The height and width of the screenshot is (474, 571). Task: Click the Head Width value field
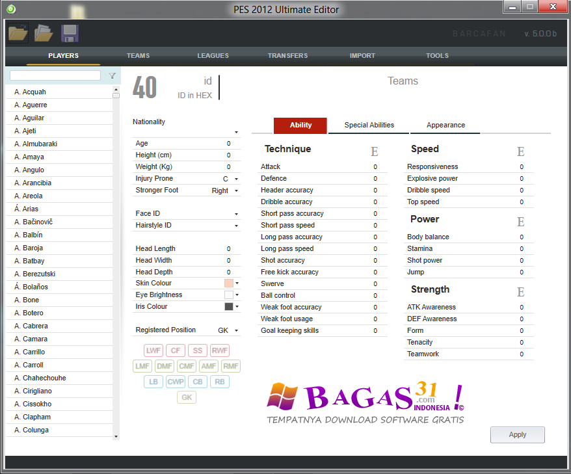click(228, 260)
